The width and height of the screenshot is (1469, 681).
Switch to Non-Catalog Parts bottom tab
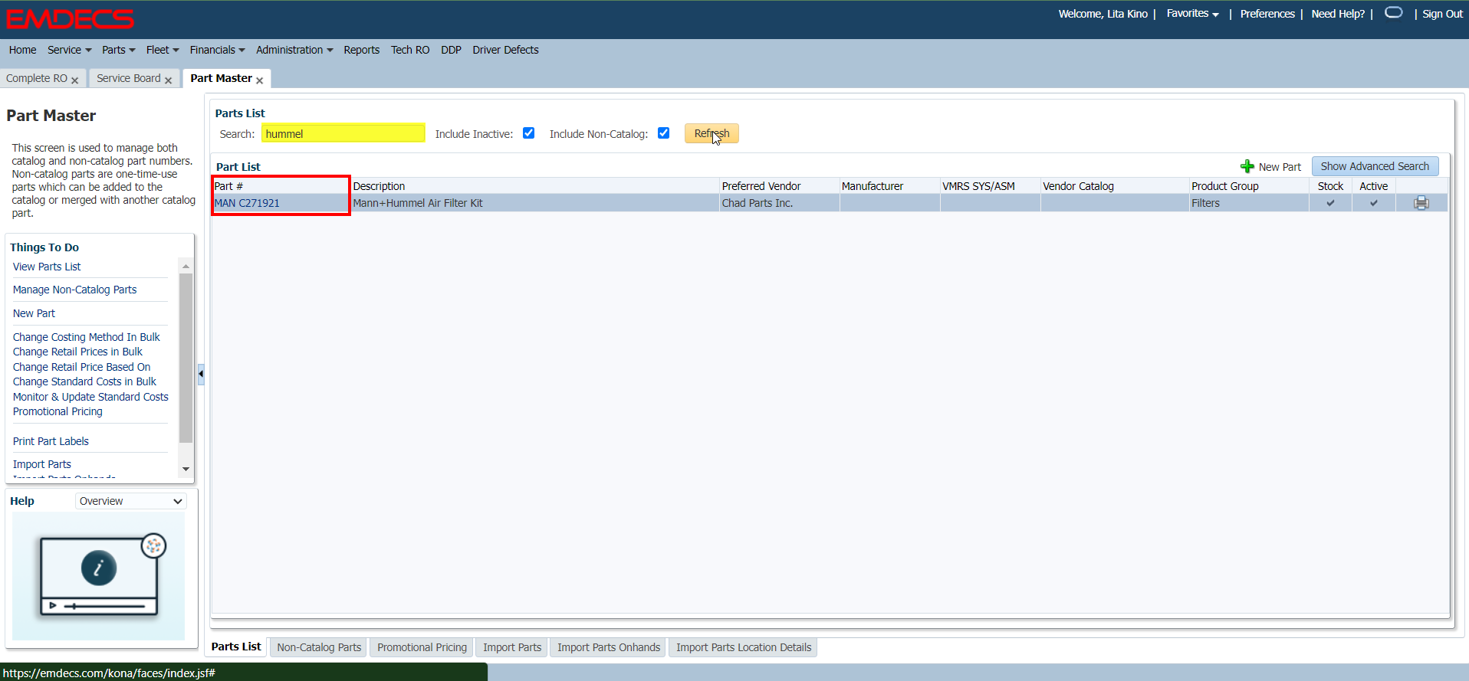coord(319,647)
